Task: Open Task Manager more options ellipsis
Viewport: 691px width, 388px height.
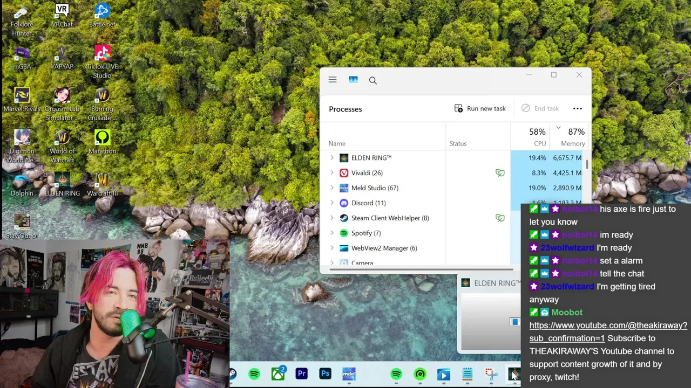Action: pos(578,108)
